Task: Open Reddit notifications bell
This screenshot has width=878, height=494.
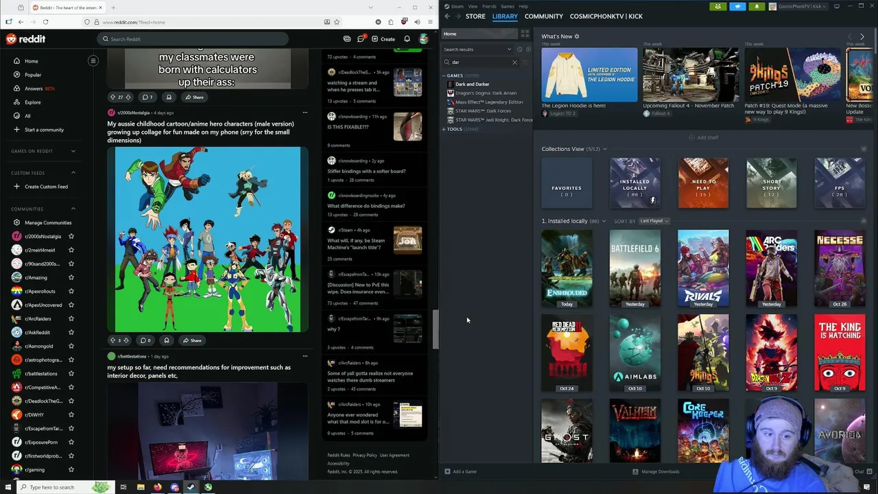Action: [x=407, y=39]
